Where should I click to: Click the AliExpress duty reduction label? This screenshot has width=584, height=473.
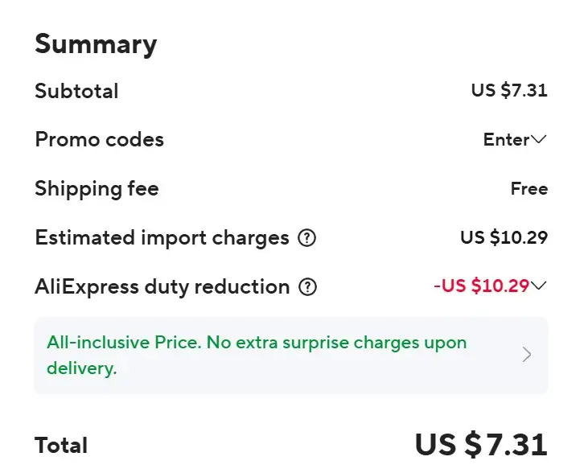162,287
